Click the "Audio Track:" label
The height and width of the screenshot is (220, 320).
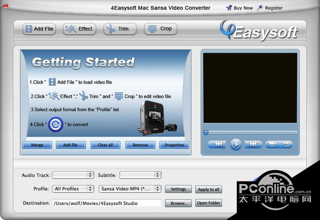(x=36, y=175)
